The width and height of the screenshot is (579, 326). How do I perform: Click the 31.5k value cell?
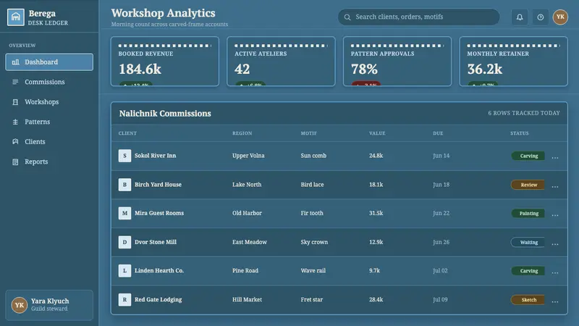376,213
